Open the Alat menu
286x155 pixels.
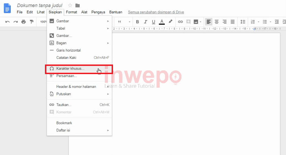[x=84, y=12]
